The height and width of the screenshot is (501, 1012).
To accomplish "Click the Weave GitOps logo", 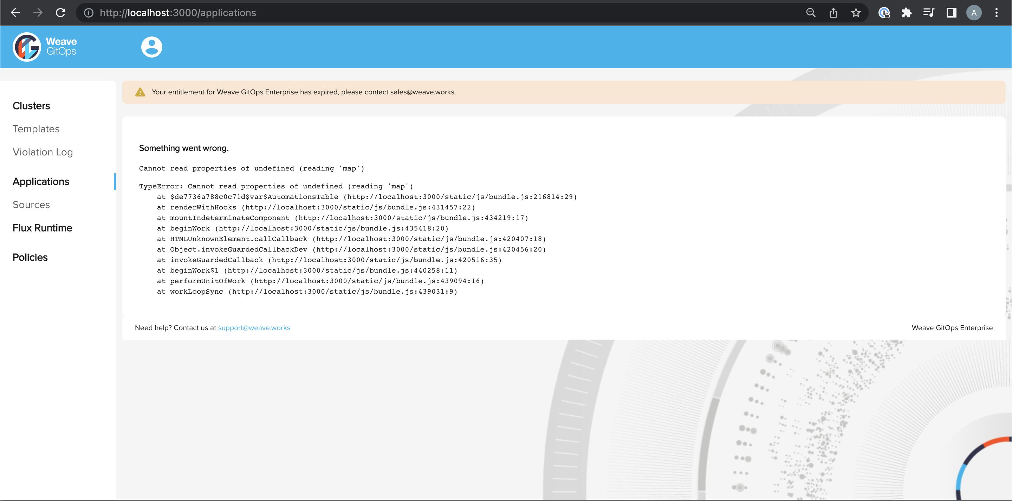I will click(45, 47).
